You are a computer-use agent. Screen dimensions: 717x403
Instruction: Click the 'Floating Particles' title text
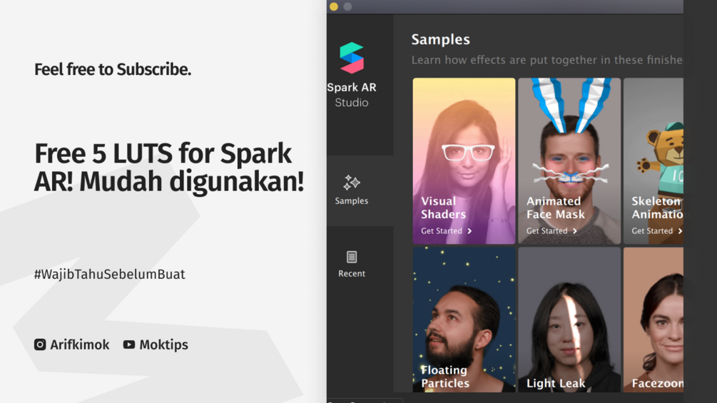pyautogui.click(x=445, y=377)
